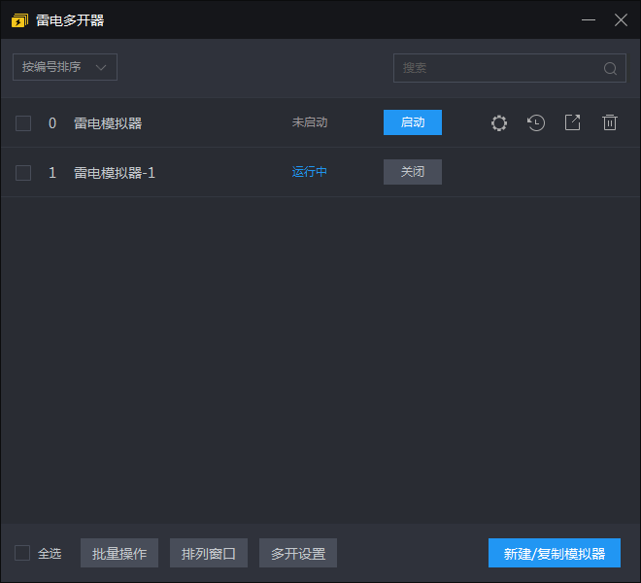Viewport: 641px width, 583px height.
Task: Open the 排列窗口 arrange options
Action: (209, 554)
